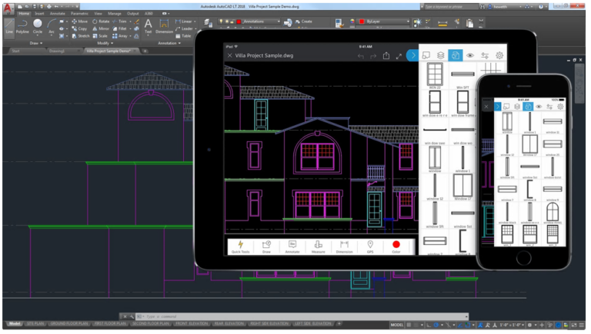Open the Manage ribbon tab

(114, 14)
